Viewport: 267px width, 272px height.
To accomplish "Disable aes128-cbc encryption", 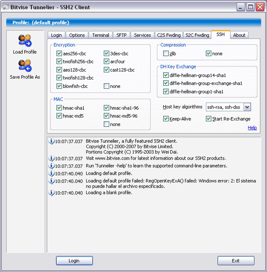I will [x=59, y=70].
